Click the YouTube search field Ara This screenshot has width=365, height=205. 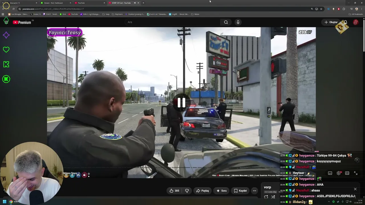(173, 22)
